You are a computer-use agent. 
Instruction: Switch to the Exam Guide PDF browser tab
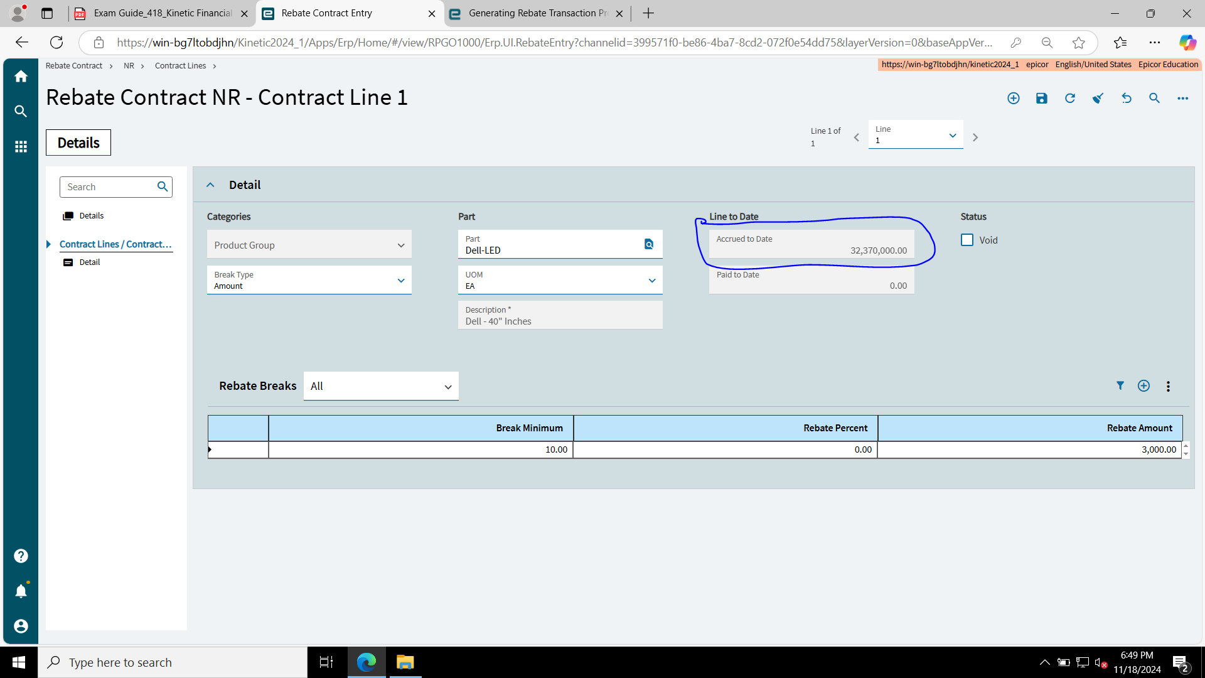coord(163,13)
